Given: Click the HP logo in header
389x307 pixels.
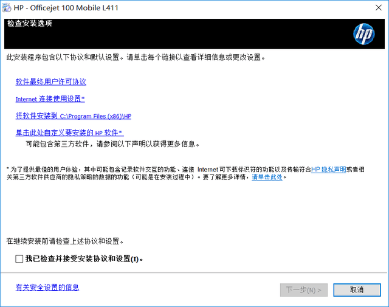Looking at the screenshot, I should (x=363, y=34).
